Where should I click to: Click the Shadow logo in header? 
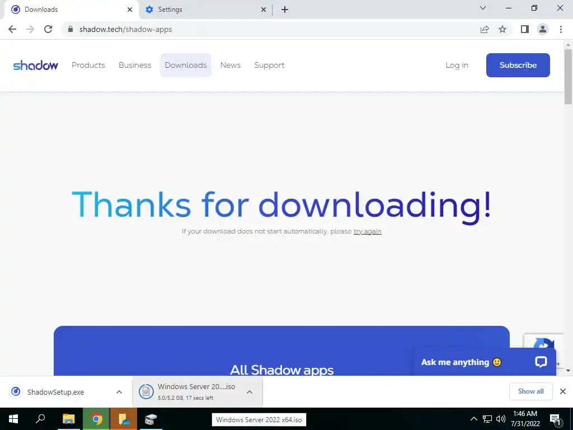click(x=35, y=65)
